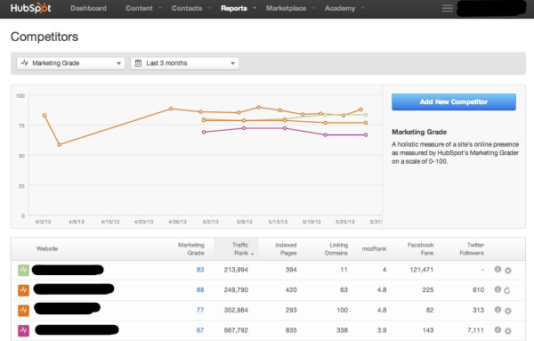Click the Traffic Rank value 249,790
Image resolution: width=534 pixels, height=341 pixels.
pyautogui.click(x=236, y=290)
